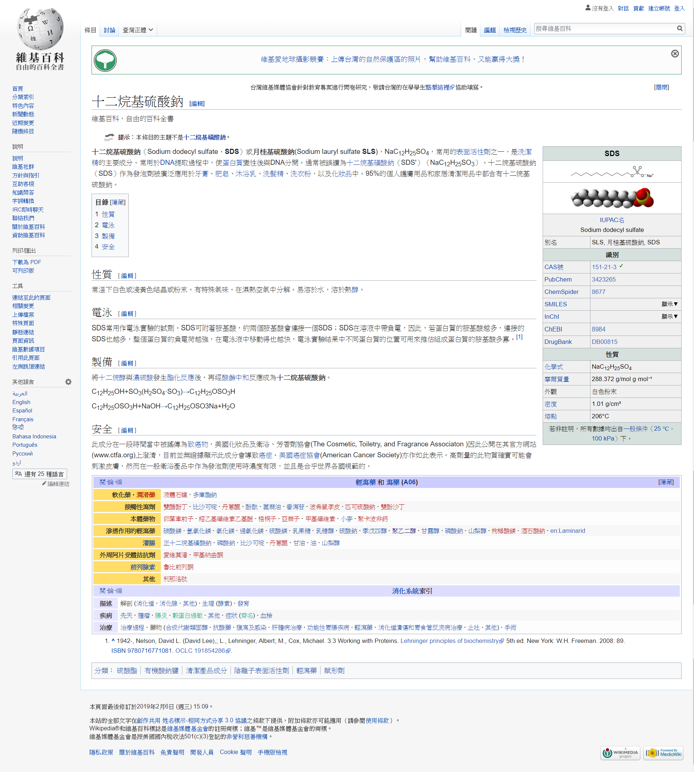This screenshot has height=772, width=694.
Task: Show 25 more languages button
Action: (x=40, y=474)
